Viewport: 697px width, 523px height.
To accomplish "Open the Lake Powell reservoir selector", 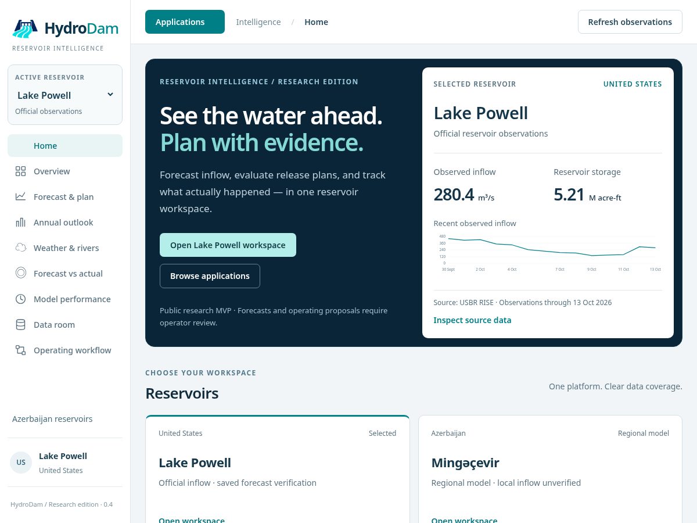I will (65, 95).
